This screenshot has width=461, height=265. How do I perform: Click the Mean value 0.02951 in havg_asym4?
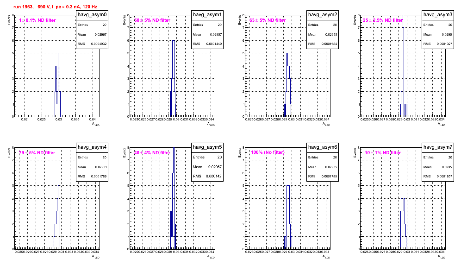pos(100,167)
